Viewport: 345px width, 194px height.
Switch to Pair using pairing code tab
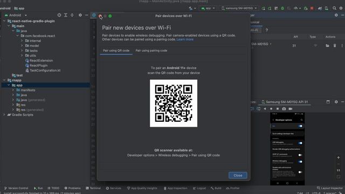(x=151, y=51)
